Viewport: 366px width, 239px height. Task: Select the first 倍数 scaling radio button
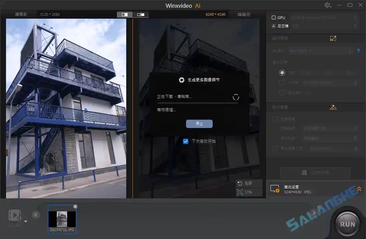pyautogui.click(x=282, y=72)
